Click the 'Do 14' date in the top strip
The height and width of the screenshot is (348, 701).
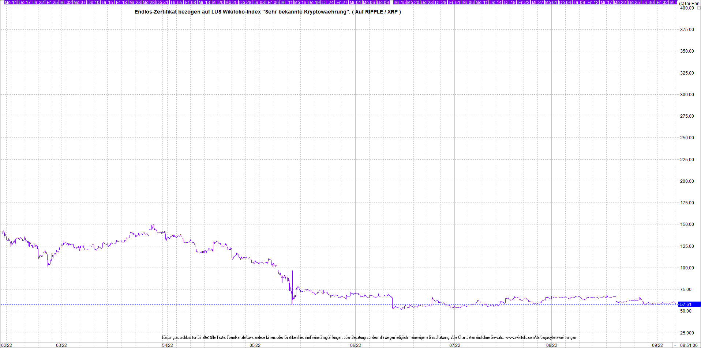496,3
